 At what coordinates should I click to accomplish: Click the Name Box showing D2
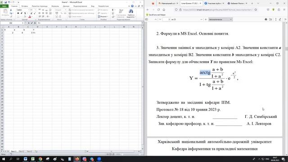click(x=11, y=23)
